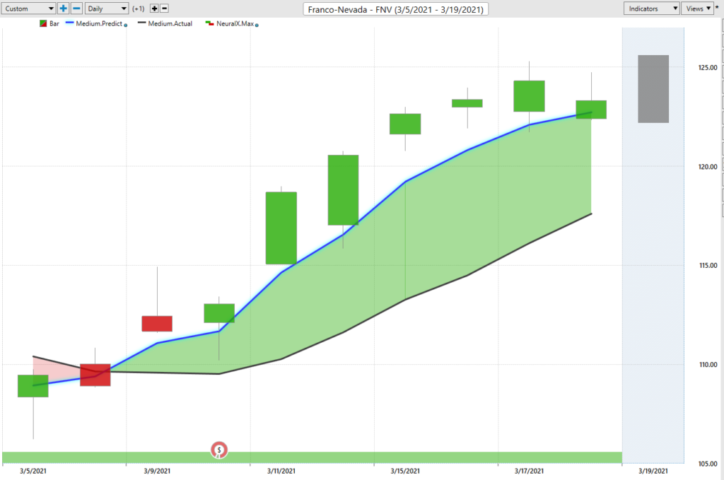
Task: Click the "125.00" price axis label
Action: pyautogui.click(x=708, y=67)
